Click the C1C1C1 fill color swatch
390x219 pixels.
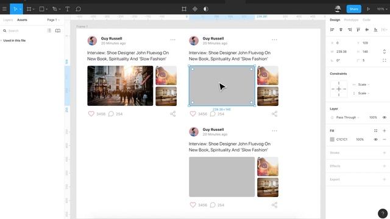pyautogui.click(x=332, y=139)
